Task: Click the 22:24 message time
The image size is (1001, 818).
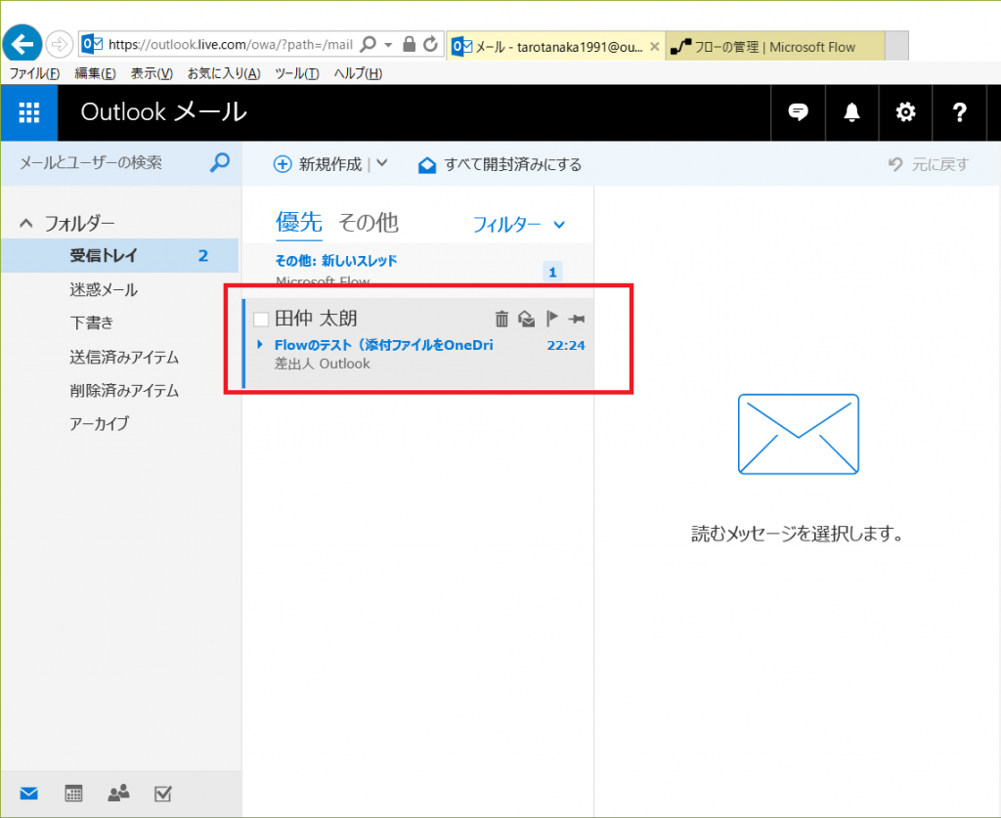Action: [x=566, y=345]
